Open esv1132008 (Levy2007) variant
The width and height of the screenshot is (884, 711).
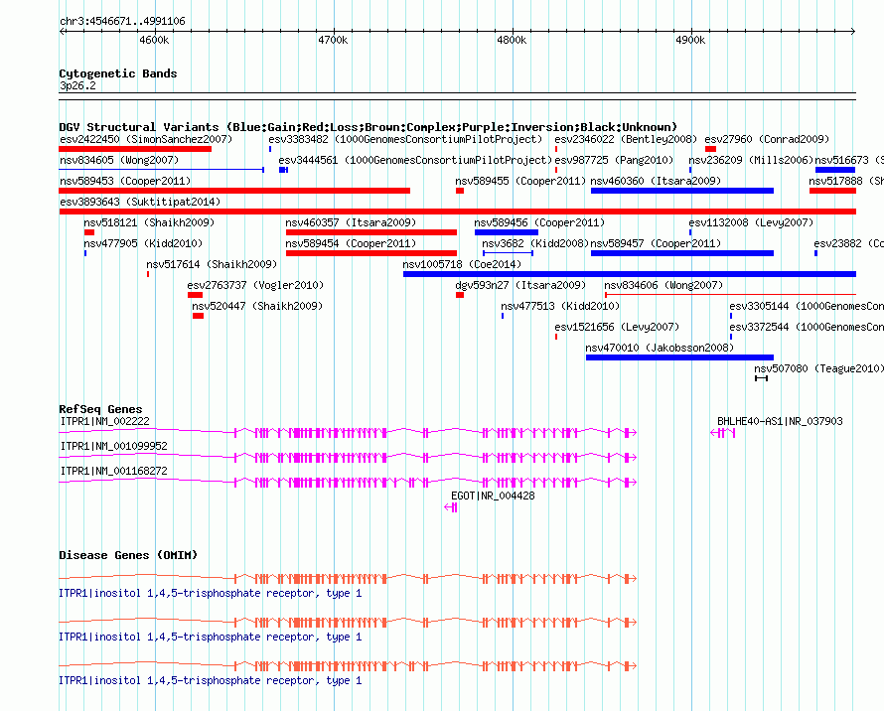coord(751,222)
